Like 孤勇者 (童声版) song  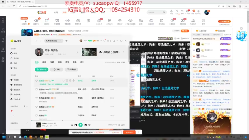click(x=36, y=98)
